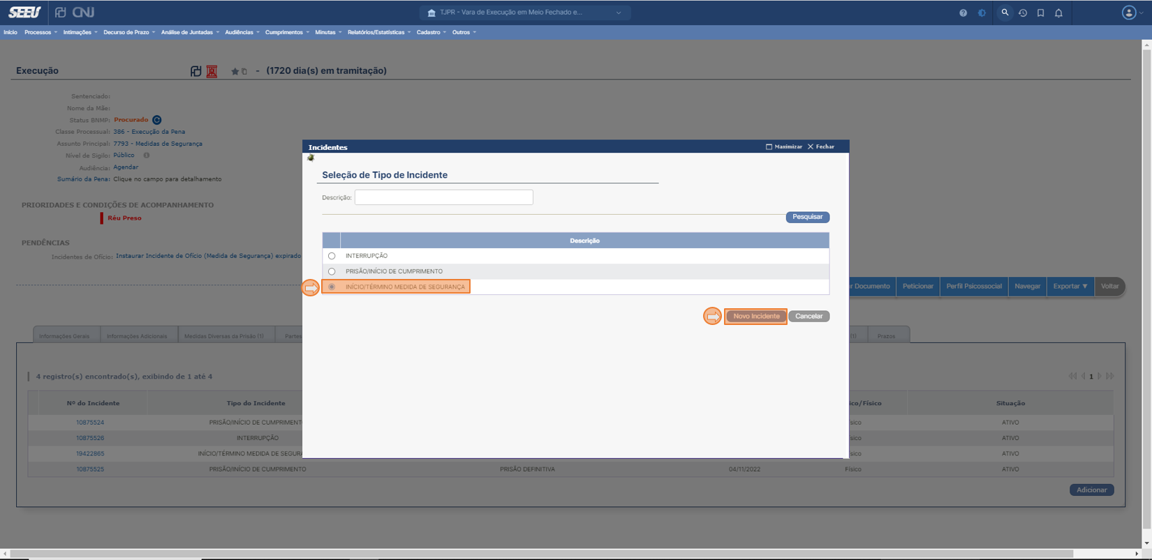Viewport: 1152px width, 560px height.
Task: Open the user profile avatar
Action: pyautogui.click(x=1128, y=13)
